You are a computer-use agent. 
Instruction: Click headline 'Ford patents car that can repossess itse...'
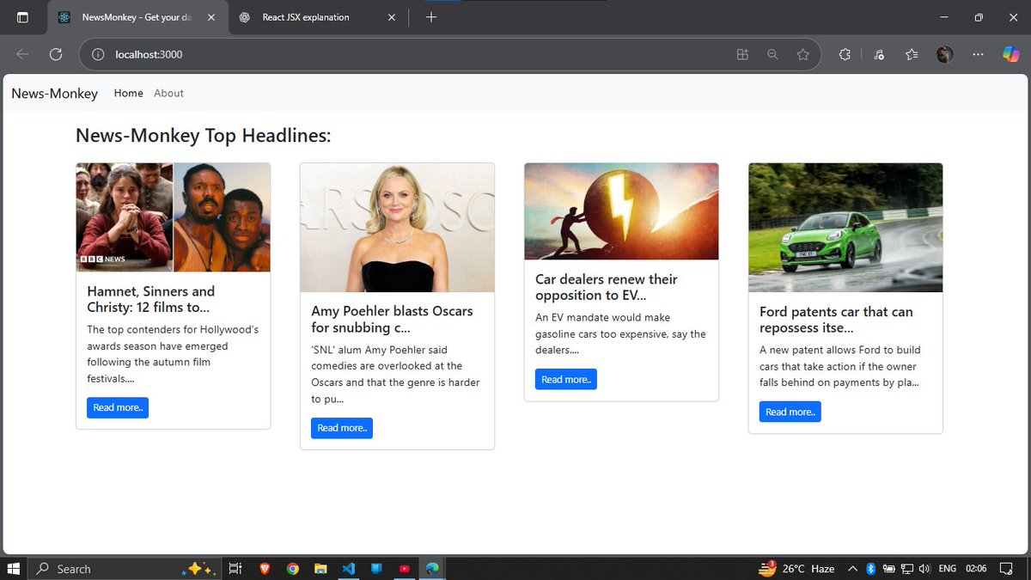click(836, 320)
